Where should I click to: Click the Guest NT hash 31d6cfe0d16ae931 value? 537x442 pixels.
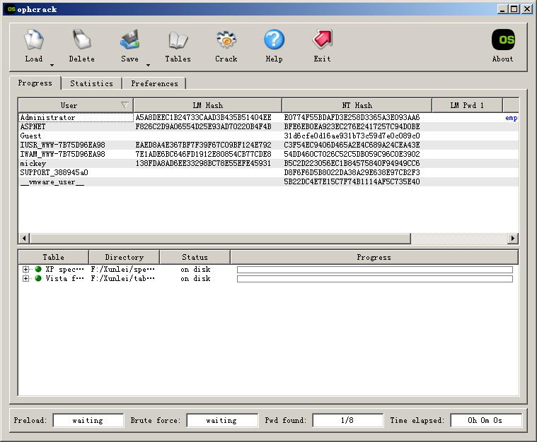(x=352, y=136)
